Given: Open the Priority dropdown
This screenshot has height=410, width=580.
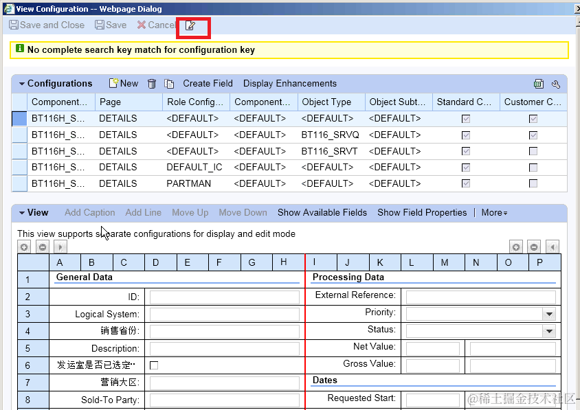Looking at the screenshot, I should [x=549, y=315].
